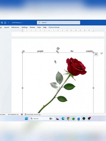Open the Customize Quick Access Toolbar arrow
Image resolution: width=106 pixels, height=141 pixels.
[x=8, y=23]
